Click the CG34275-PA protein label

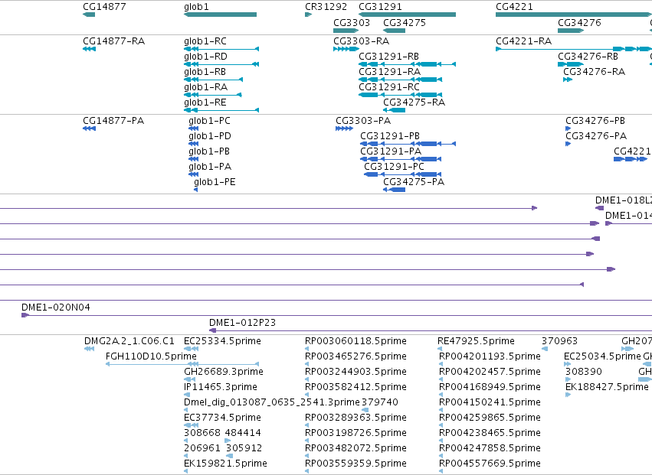pyautogui.click(x=414, y=182)
